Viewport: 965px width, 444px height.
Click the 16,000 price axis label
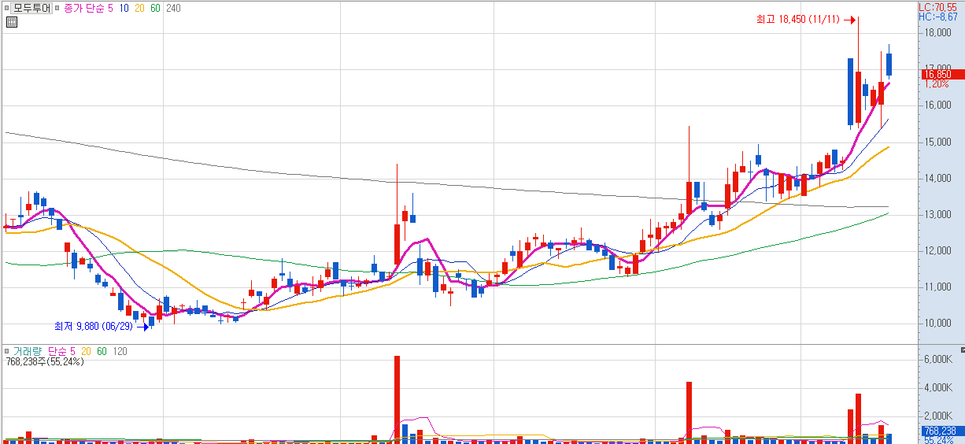938,105
